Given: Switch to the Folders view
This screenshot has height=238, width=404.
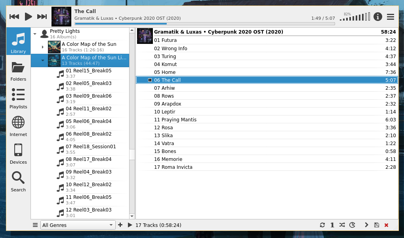Looking at the screenshot, I should tap(18, 71).
